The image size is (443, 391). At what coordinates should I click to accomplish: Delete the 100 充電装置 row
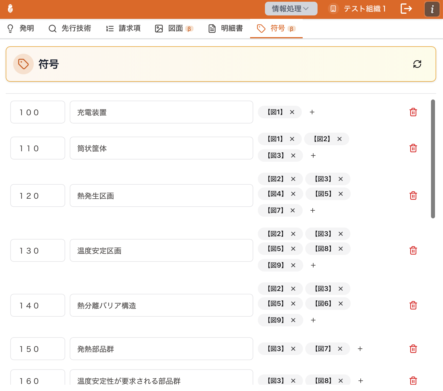coord(413,112)
